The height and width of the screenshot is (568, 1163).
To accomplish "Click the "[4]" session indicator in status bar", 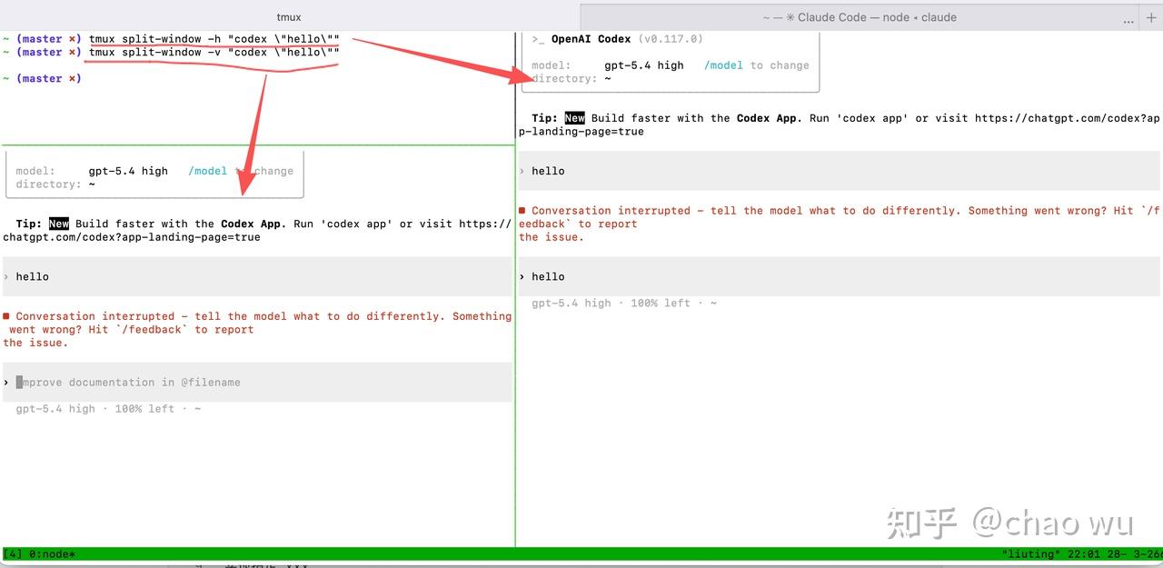I will coord(14,554).
